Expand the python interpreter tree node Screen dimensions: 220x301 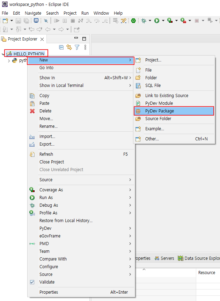pos(9,61)
